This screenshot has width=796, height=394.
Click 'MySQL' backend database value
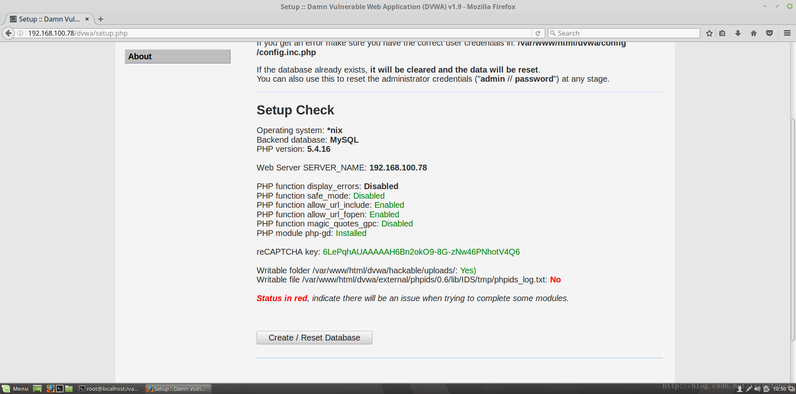(x=344, y=140)
